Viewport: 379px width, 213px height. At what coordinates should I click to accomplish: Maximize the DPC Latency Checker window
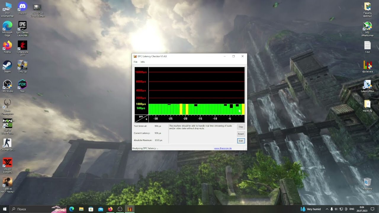pyautogui.click(x=233, y=56)
